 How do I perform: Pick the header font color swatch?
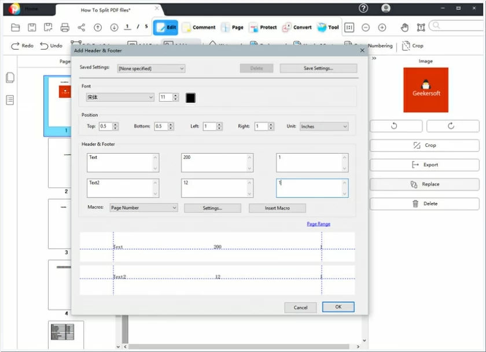(x=189, y=97)
